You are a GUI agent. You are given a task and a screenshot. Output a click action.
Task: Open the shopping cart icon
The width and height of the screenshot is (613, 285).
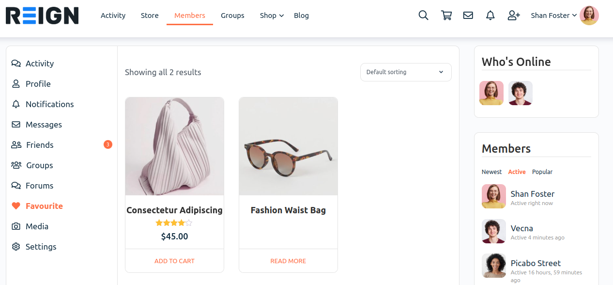446,16
